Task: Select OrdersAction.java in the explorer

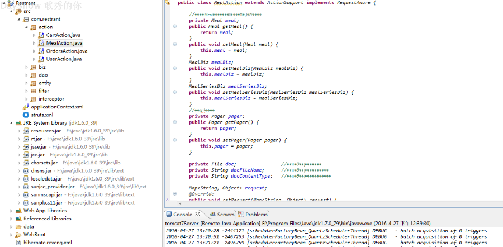Action: [x=67, y=51]
